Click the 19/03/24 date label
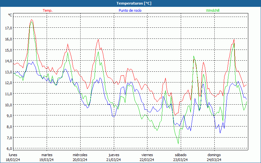 click(46, 160)
